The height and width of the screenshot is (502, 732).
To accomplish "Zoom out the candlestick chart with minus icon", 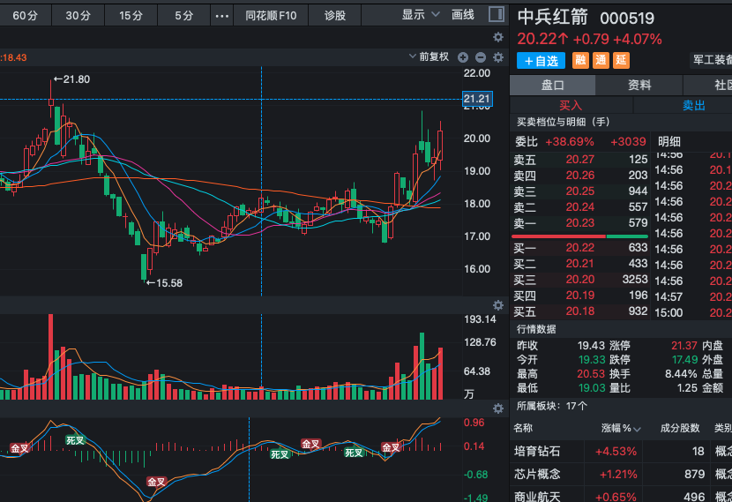I will (481, 57).
